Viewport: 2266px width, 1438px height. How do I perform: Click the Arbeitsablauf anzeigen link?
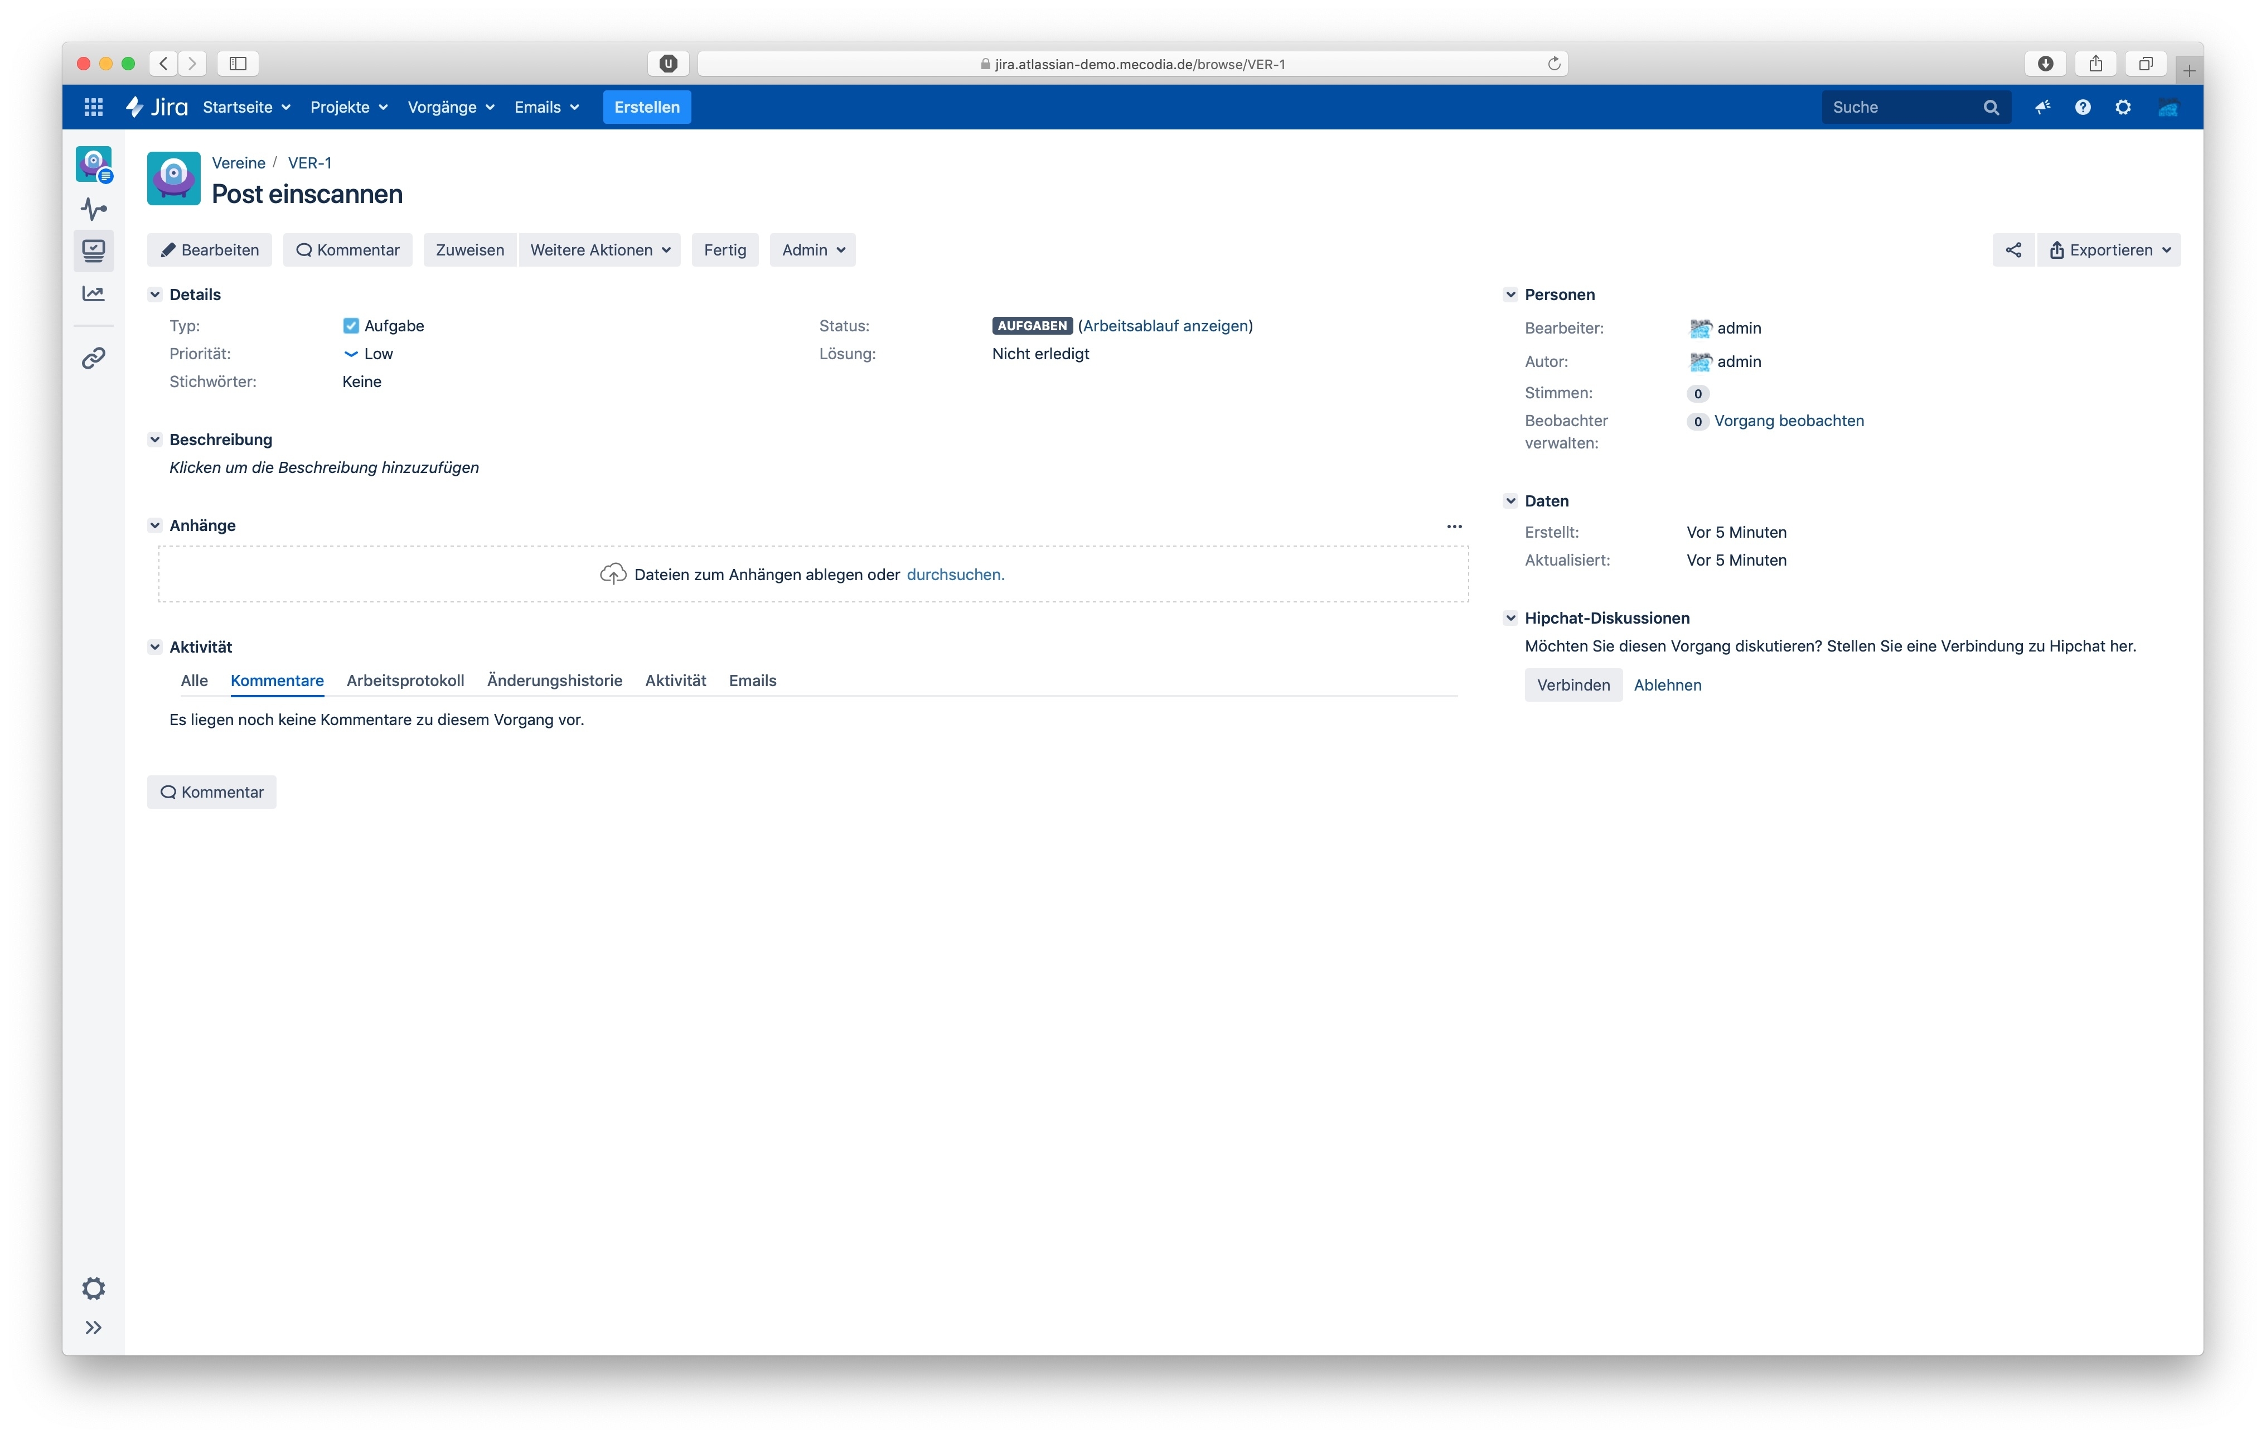1165,326
